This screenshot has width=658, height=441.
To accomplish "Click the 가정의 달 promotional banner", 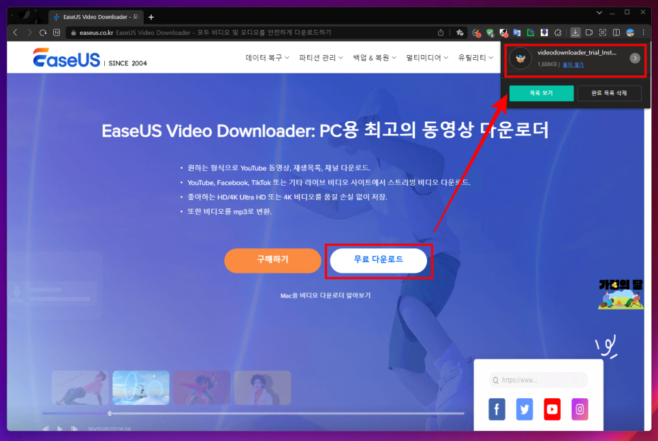I will 621,294.
